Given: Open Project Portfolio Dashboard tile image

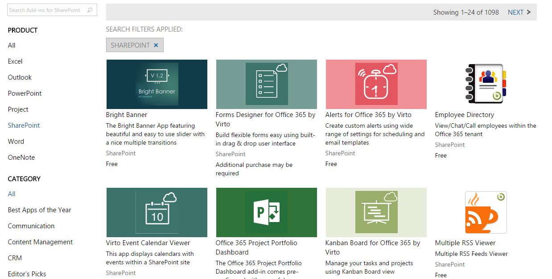Looking at the screenshot, I should click(x=266, y=212).
